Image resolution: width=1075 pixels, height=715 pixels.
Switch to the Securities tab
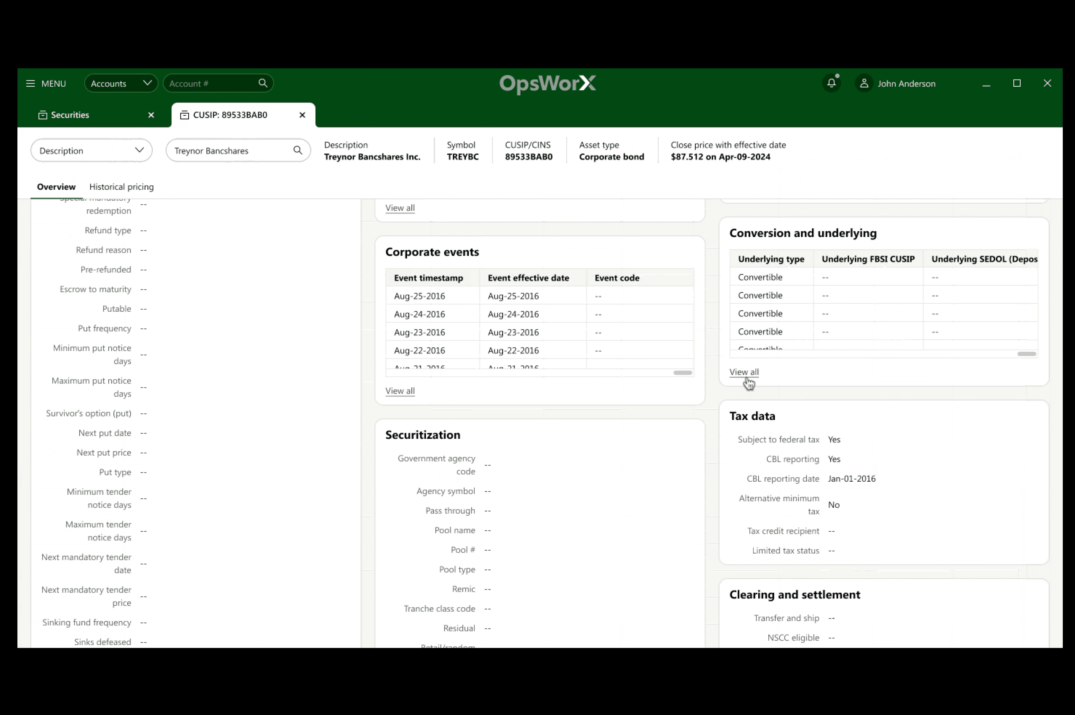click(x=70, y=115)
